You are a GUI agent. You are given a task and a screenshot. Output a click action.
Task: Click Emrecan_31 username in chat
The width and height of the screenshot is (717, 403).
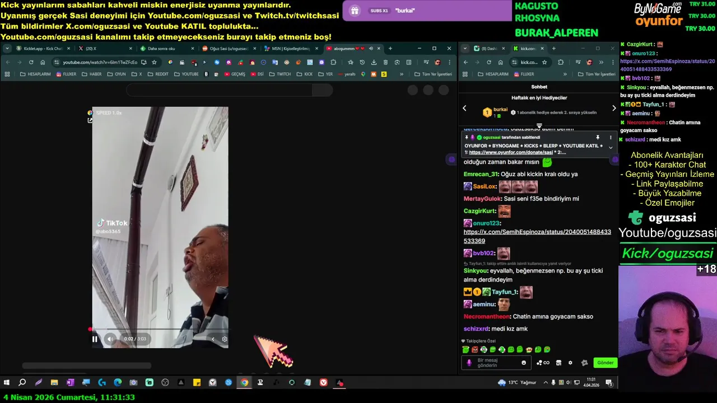point(481,174)
